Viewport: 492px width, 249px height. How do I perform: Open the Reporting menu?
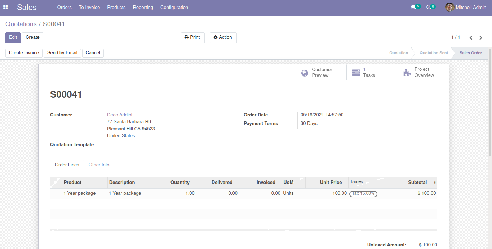pyautogui.click(x=143, y=7)
